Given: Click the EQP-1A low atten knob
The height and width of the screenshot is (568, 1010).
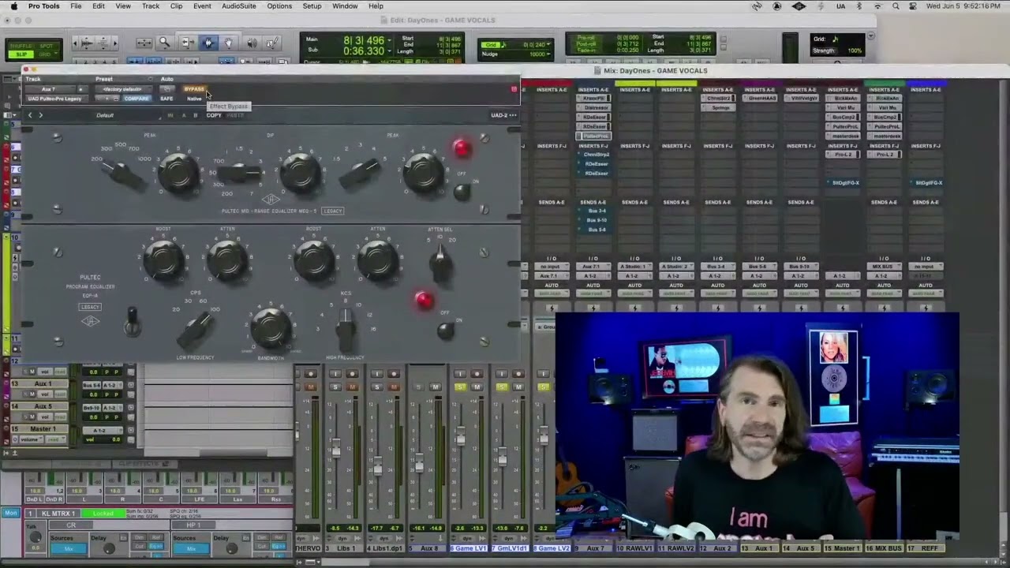Looking at the screenshot, I should (x=227, y=261).
